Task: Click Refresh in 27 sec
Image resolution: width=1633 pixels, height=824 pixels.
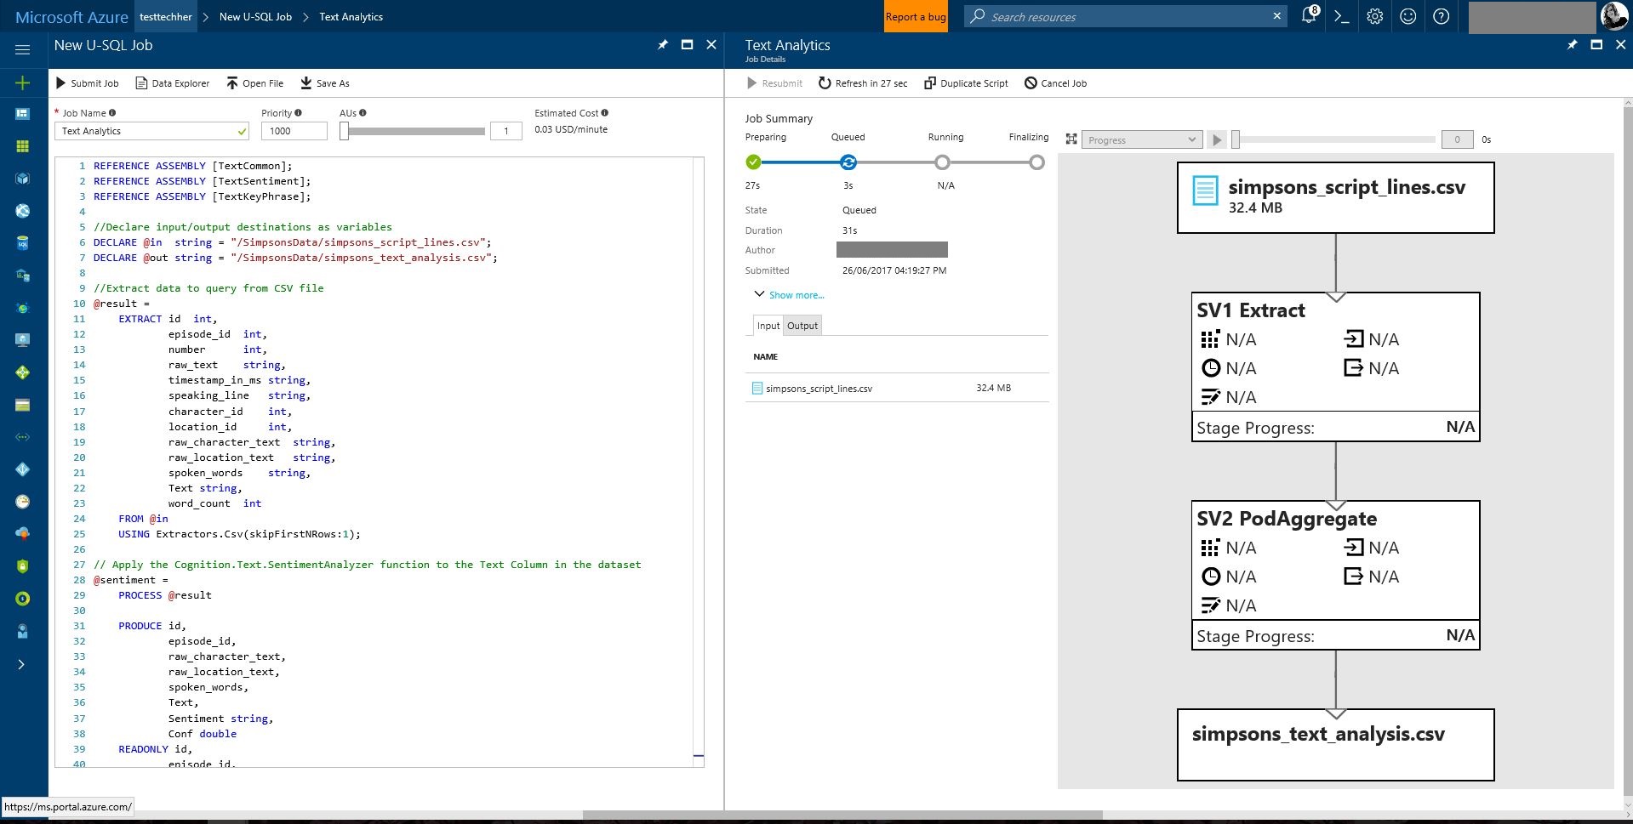Action: coord(863,83)
